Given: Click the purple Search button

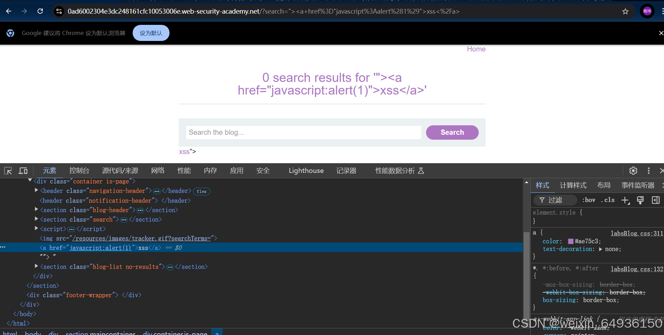Looking at the screenshot, I should point(452,132).
